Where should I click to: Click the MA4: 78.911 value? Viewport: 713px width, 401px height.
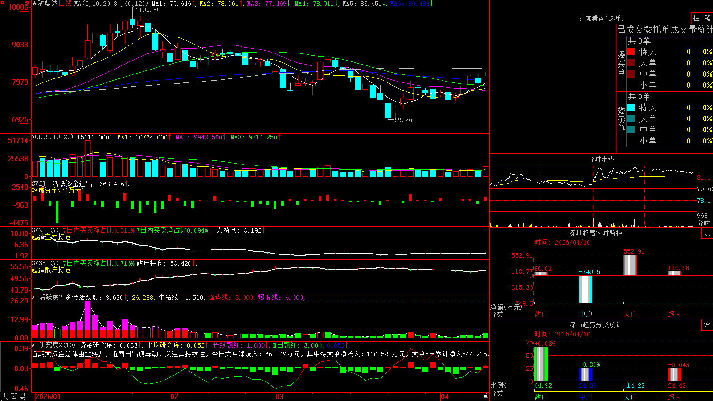(314, 4)
